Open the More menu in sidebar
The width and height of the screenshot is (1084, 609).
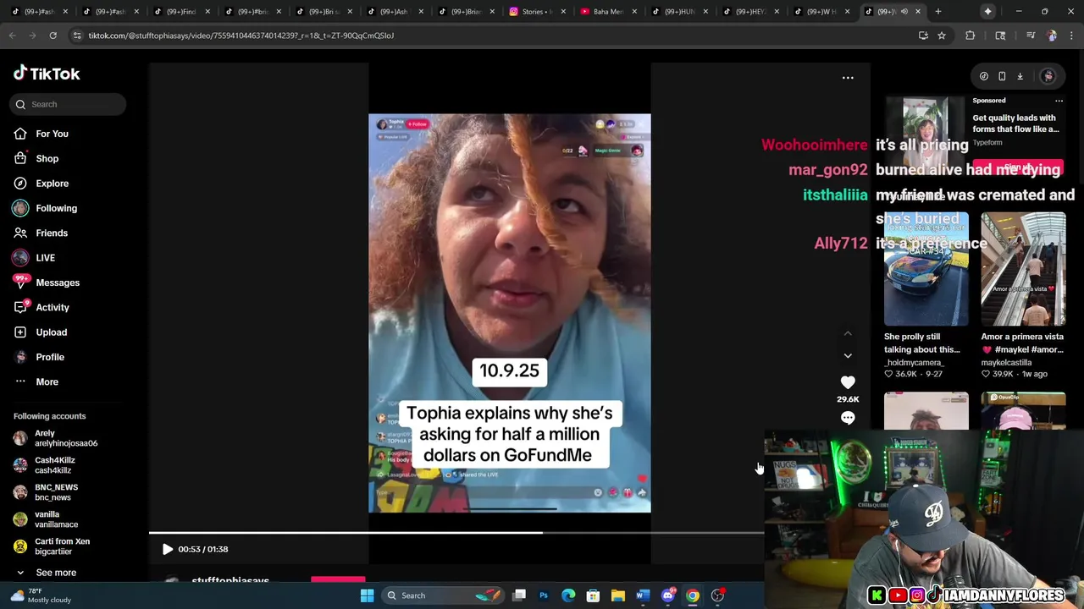tap(47, 381)
